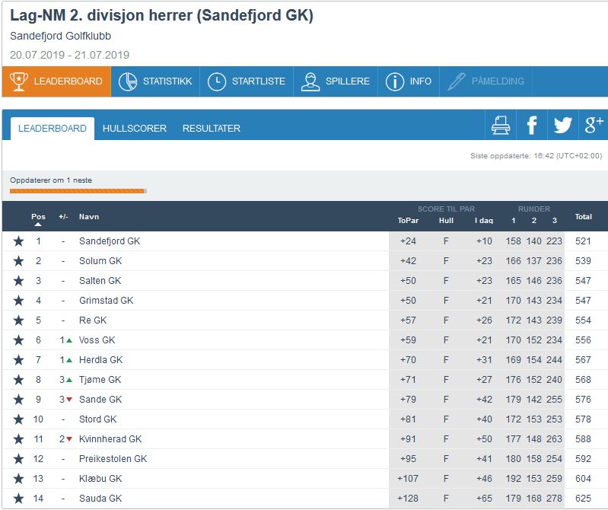Open Grimstad GK team details
The width and height of the screenshot is (608, 510).
pos(106,301)
